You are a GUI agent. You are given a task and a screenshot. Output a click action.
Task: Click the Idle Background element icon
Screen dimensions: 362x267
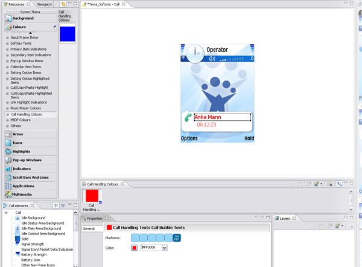coord(17,218)
